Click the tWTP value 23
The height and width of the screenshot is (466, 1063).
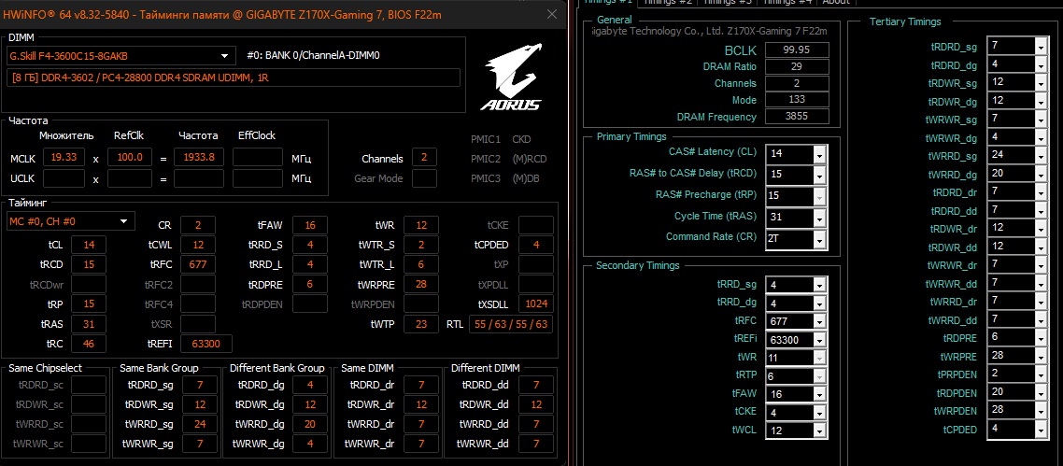421,324
